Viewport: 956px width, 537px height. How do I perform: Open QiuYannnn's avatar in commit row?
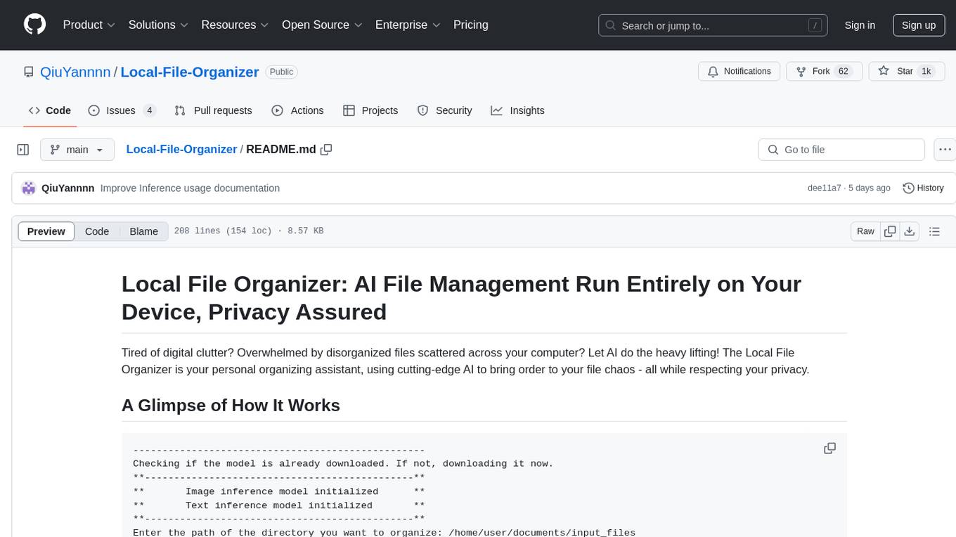[x=29, y=188]
